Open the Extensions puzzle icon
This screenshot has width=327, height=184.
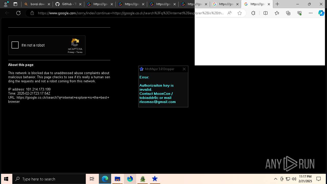(x=253, y=13)
